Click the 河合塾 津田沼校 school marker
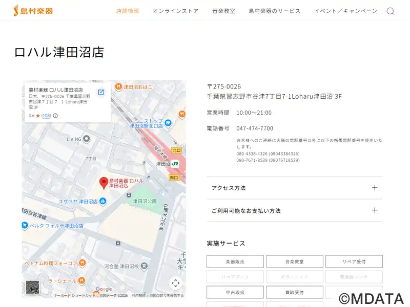Image resolution: width=410 pixels, height=307 pixels. click(144, 266)
